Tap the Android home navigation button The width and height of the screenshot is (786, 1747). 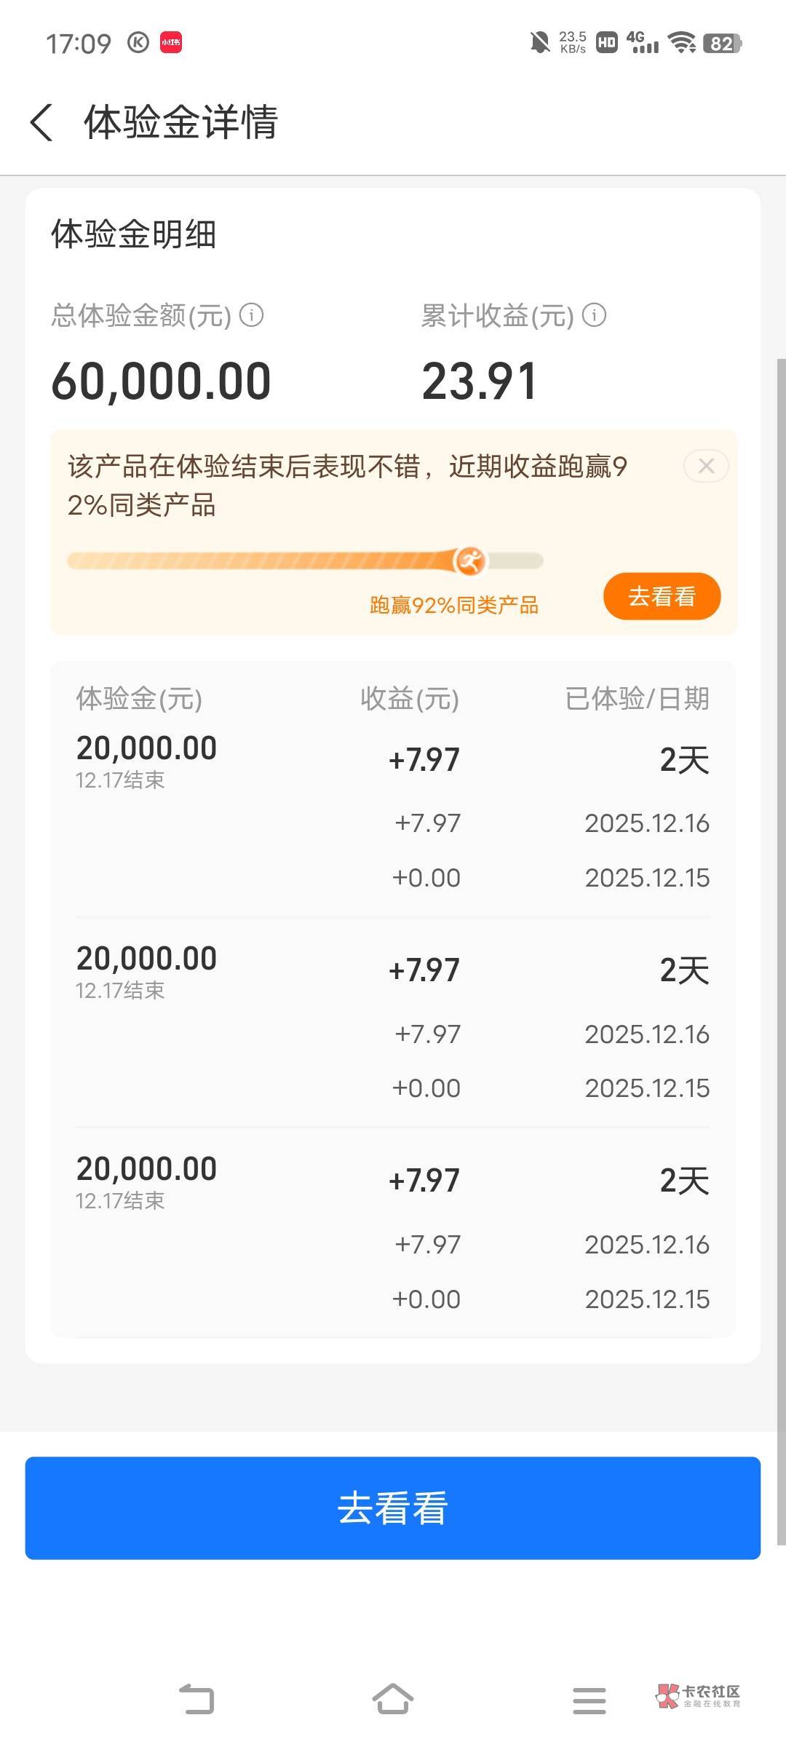coord(393,1700)
